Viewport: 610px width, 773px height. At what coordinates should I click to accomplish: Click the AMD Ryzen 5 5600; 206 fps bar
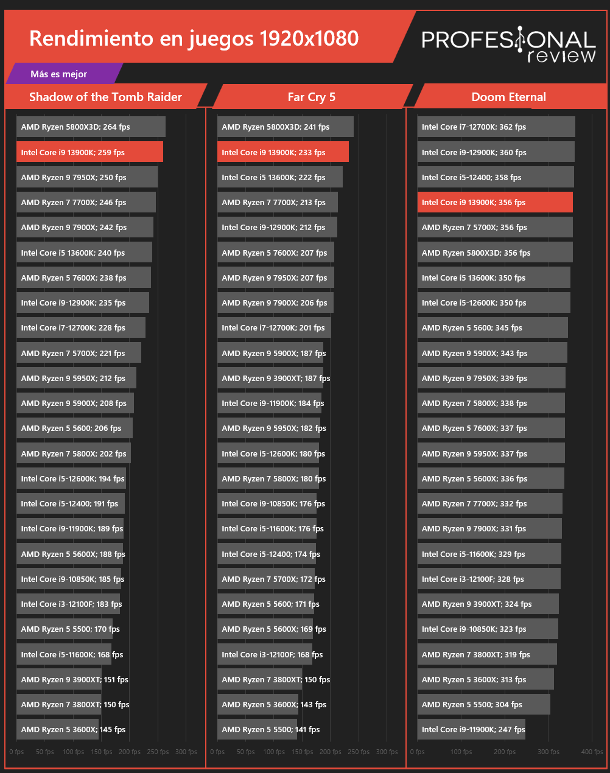[74, 428]
